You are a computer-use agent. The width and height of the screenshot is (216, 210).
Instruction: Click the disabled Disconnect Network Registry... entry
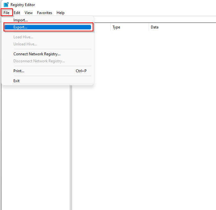point(39,61)
